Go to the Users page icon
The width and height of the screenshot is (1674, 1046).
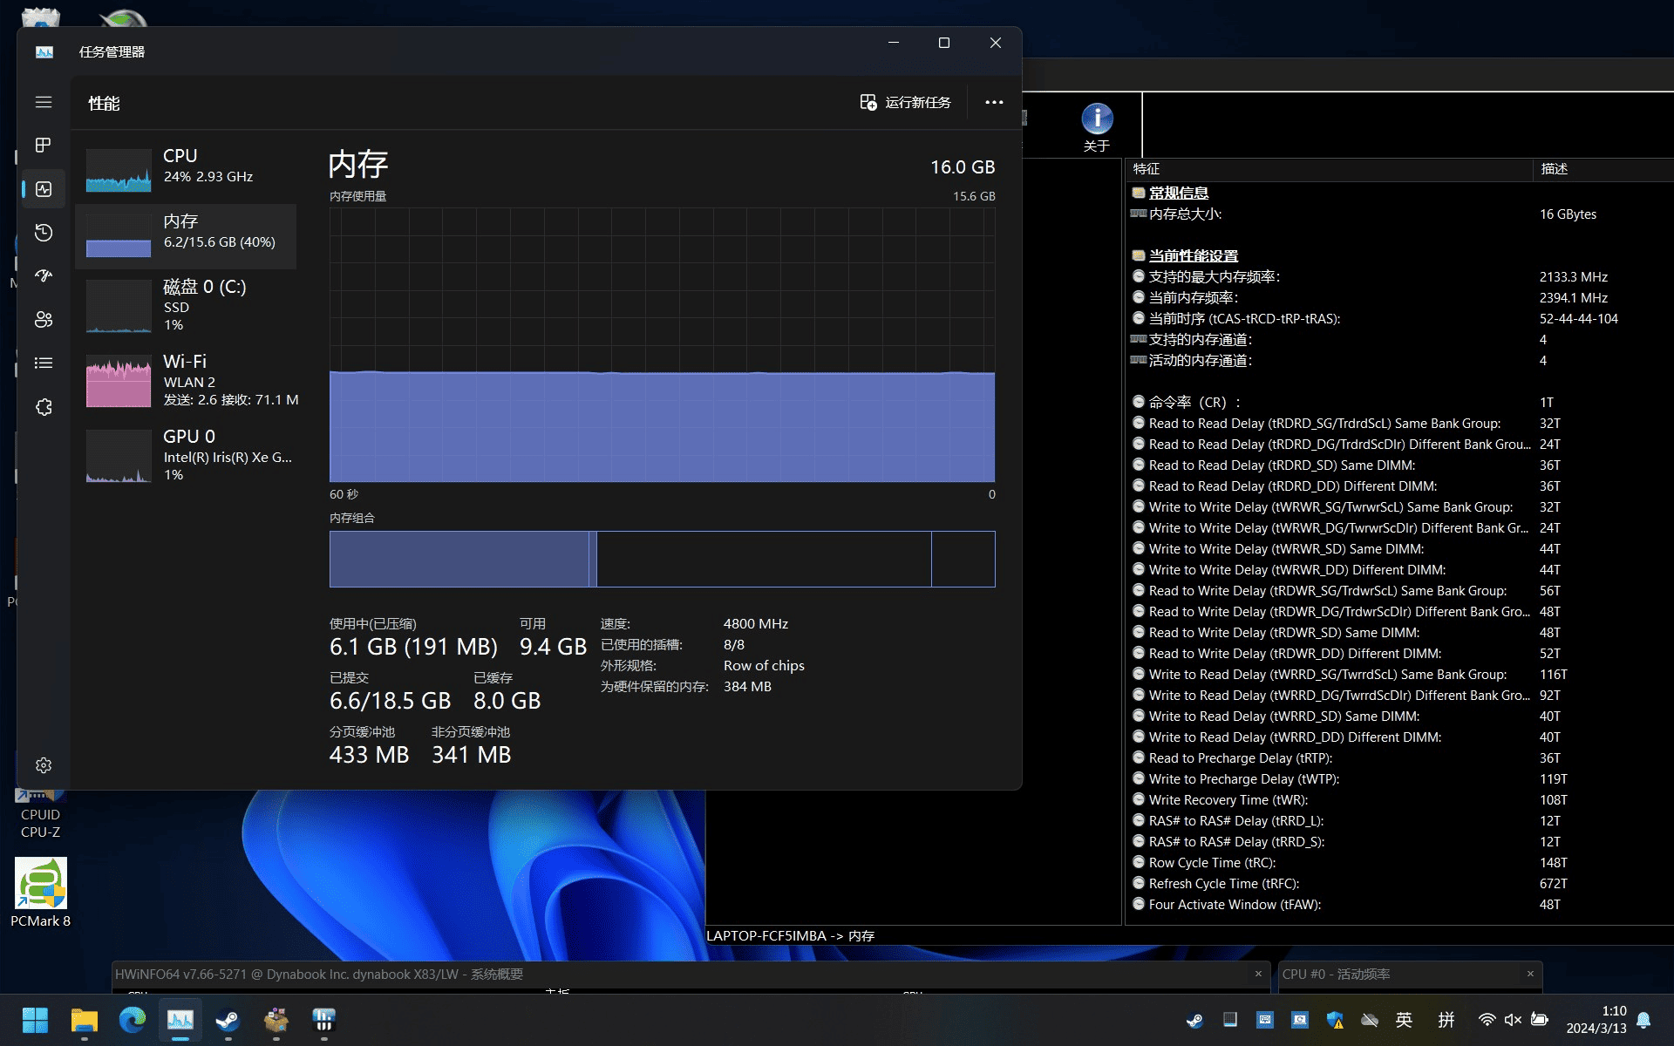[x=44, y=319]
